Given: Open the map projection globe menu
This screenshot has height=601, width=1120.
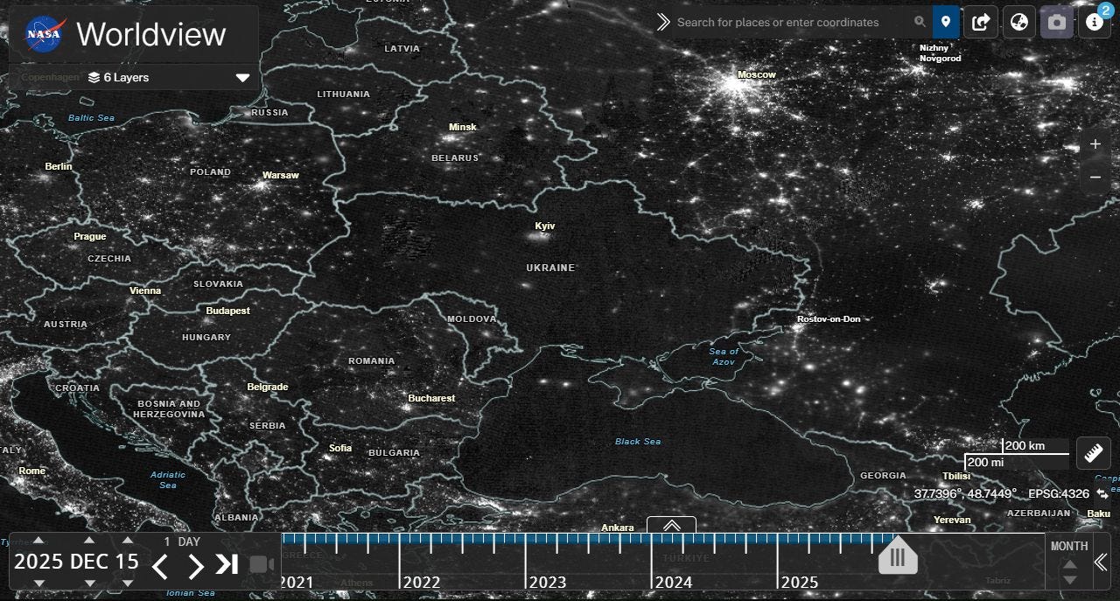Looking at the screenshot, I should point(1018,22).
